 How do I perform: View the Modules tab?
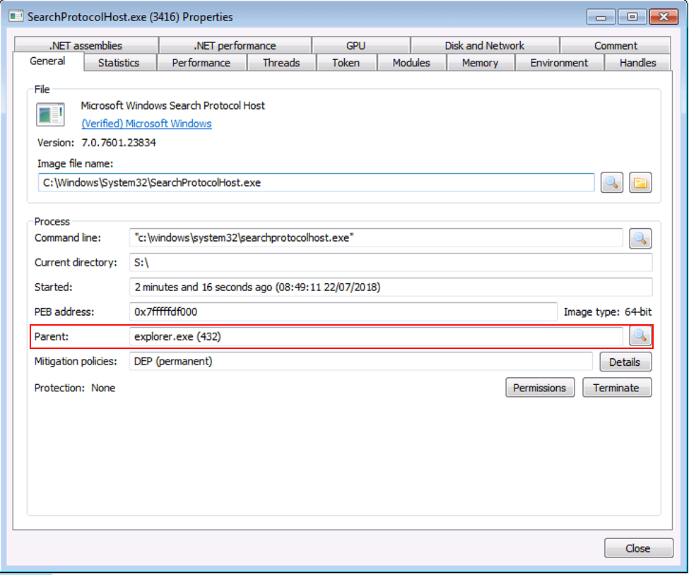pos(411,63)
